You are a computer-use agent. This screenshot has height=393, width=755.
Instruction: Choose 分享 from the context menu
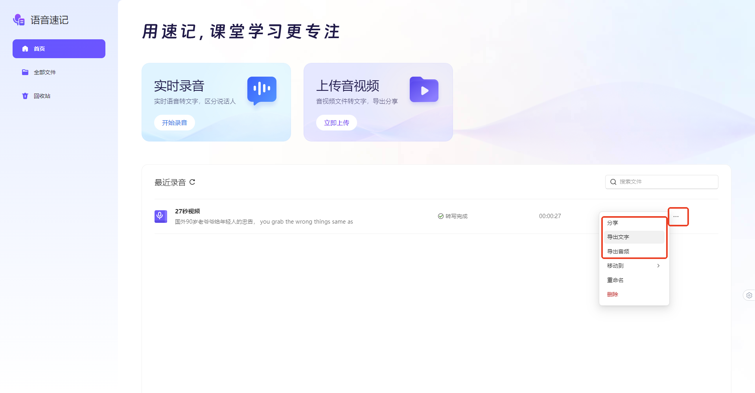click(634, 223)
